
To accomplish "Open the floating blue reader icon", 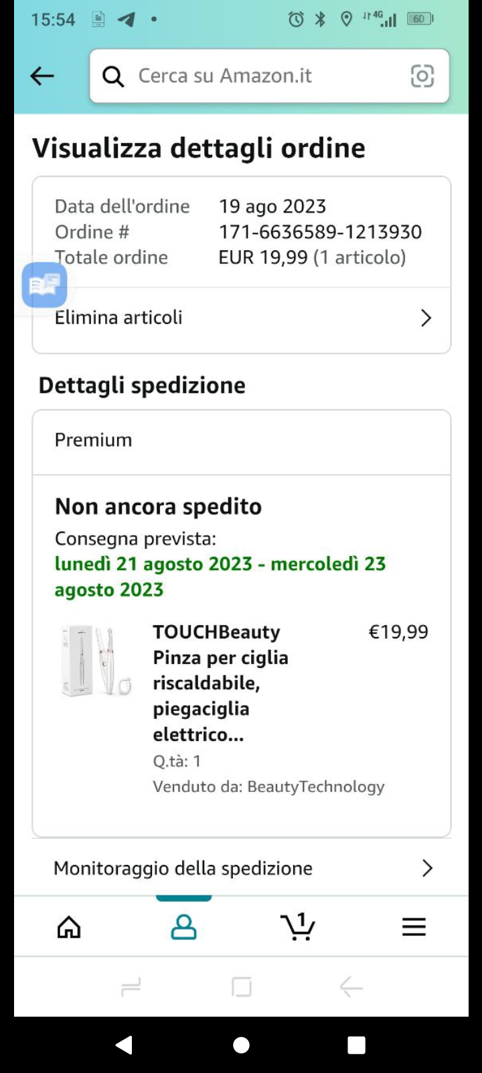I will [44, 285].
